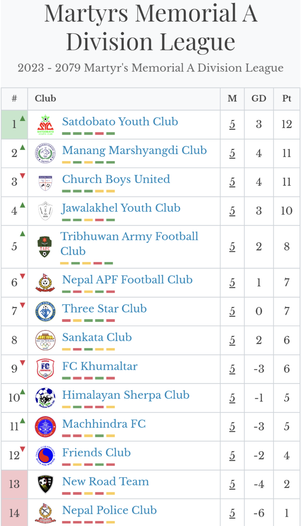The image size is (301, 526).
Task: Click the Three Star Club emblem
Action: point(45,311)
